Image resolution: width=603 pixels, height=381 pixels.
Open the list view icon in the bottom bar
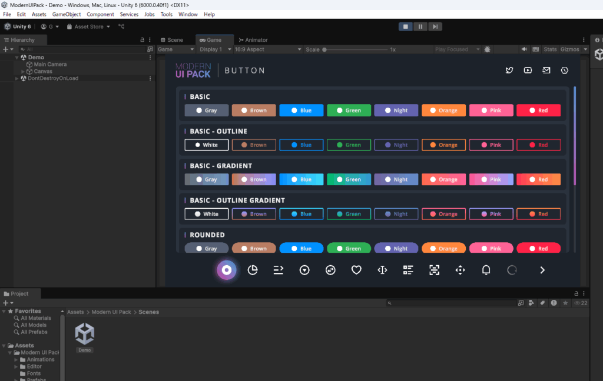(x=408, y=270)
